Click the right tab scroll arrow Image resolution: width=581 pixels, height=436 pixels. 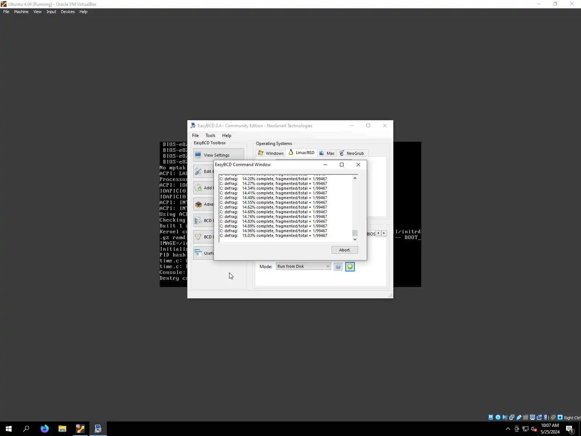(x=384, y=233)
